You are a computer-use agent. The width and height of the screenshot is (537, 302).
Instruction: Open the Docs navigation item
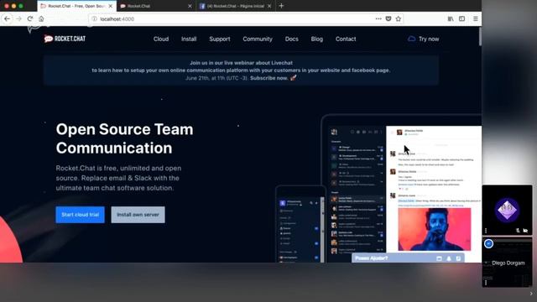click(x=291, y=39)
